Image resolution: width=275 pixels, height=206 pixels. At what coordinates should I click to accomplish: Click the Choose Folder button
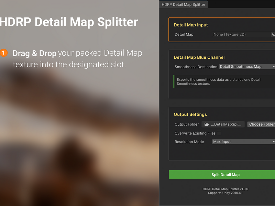[x=261, y=124]
